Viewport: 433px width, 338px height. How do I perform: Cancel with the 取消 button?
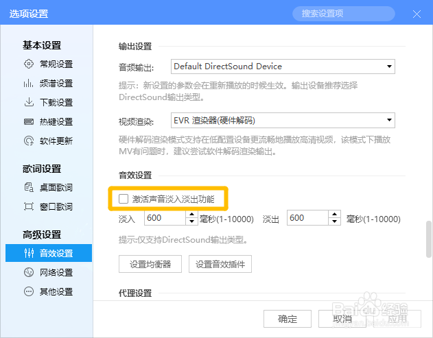tap(342, 319)
